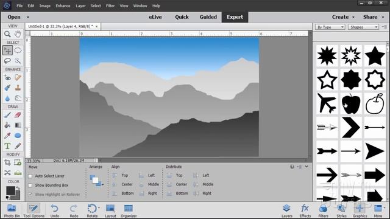The height and width of the screenshot is (219, 390).
Task: Select the Crop tool
Action: 7,162
